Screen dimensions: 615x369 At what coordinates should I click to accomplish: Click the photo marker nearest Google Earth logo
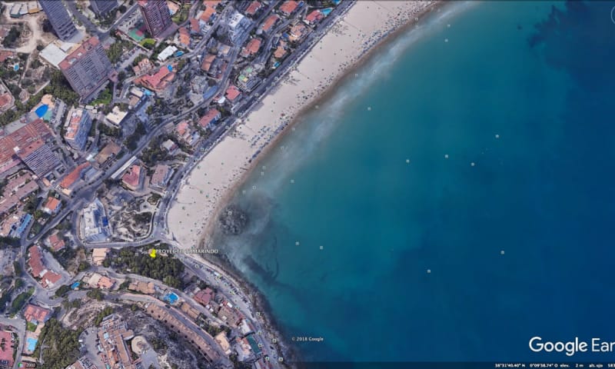pyautogui.click(x=503, y=252)
